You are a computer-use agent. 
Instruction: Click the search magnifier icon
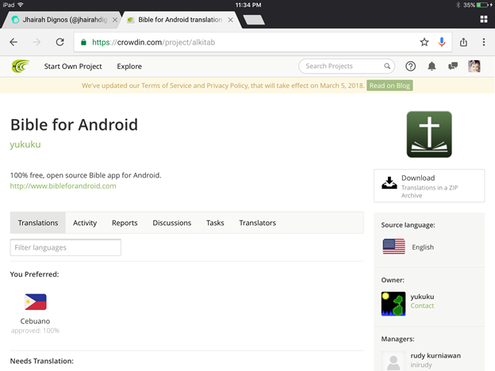tap(387, 67)
